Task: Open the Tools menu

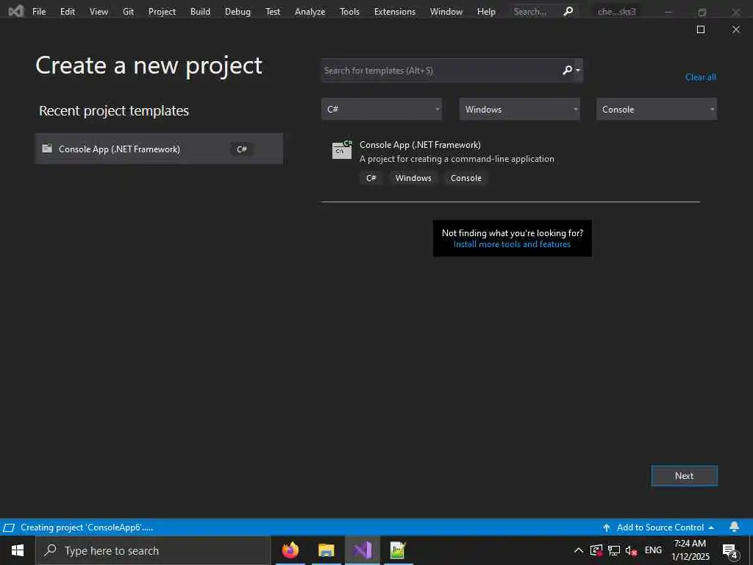Action: 349,12
